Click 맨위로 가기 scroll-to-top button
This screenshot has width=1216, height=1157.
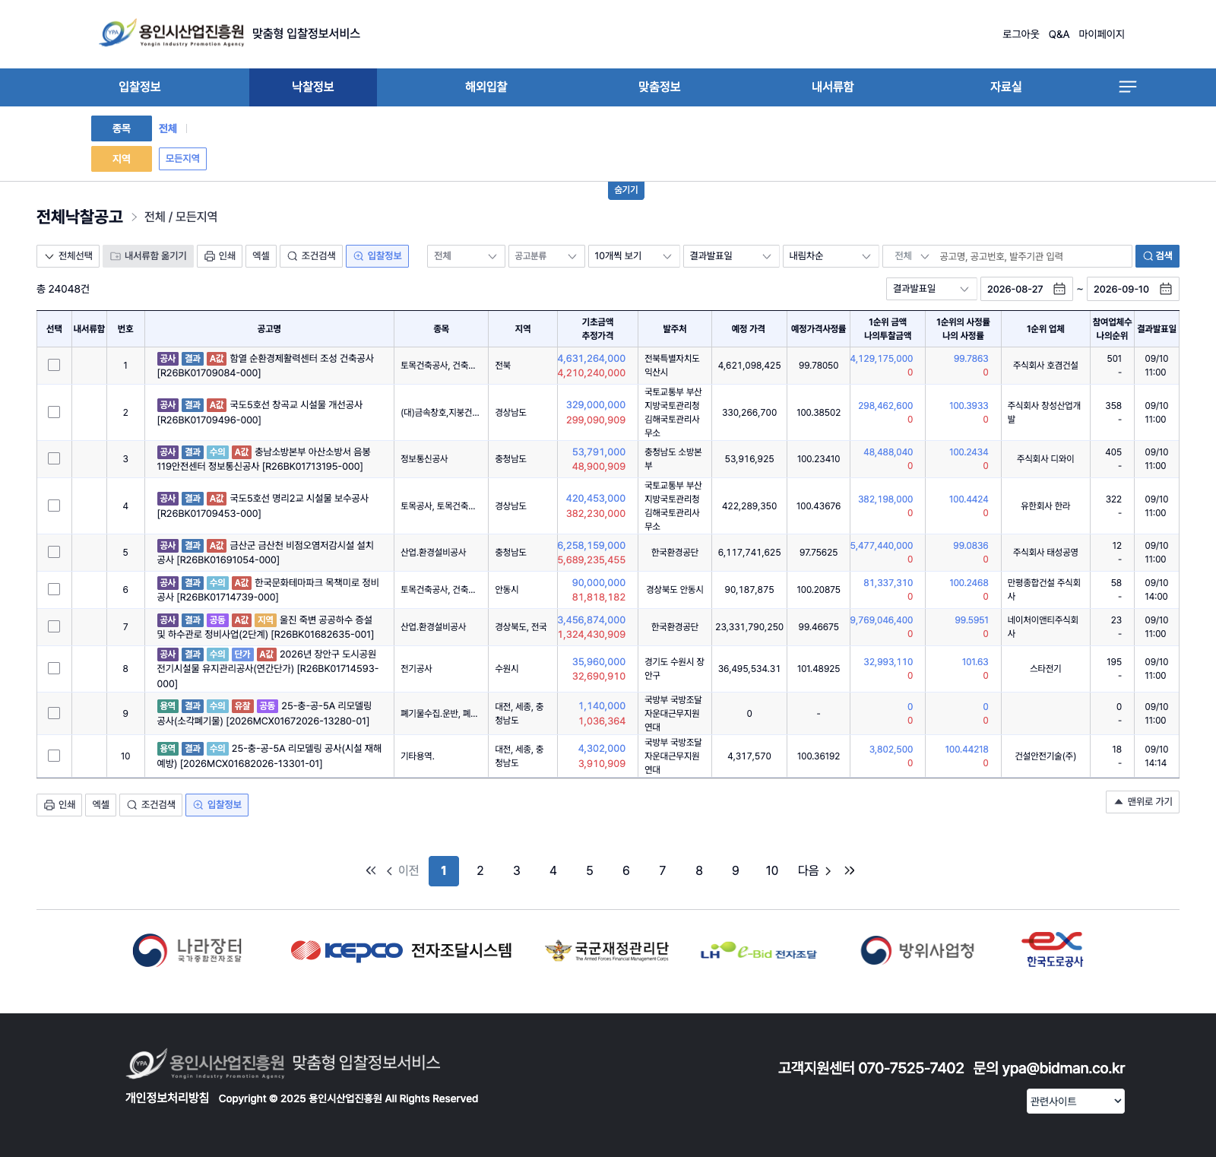1142,802
